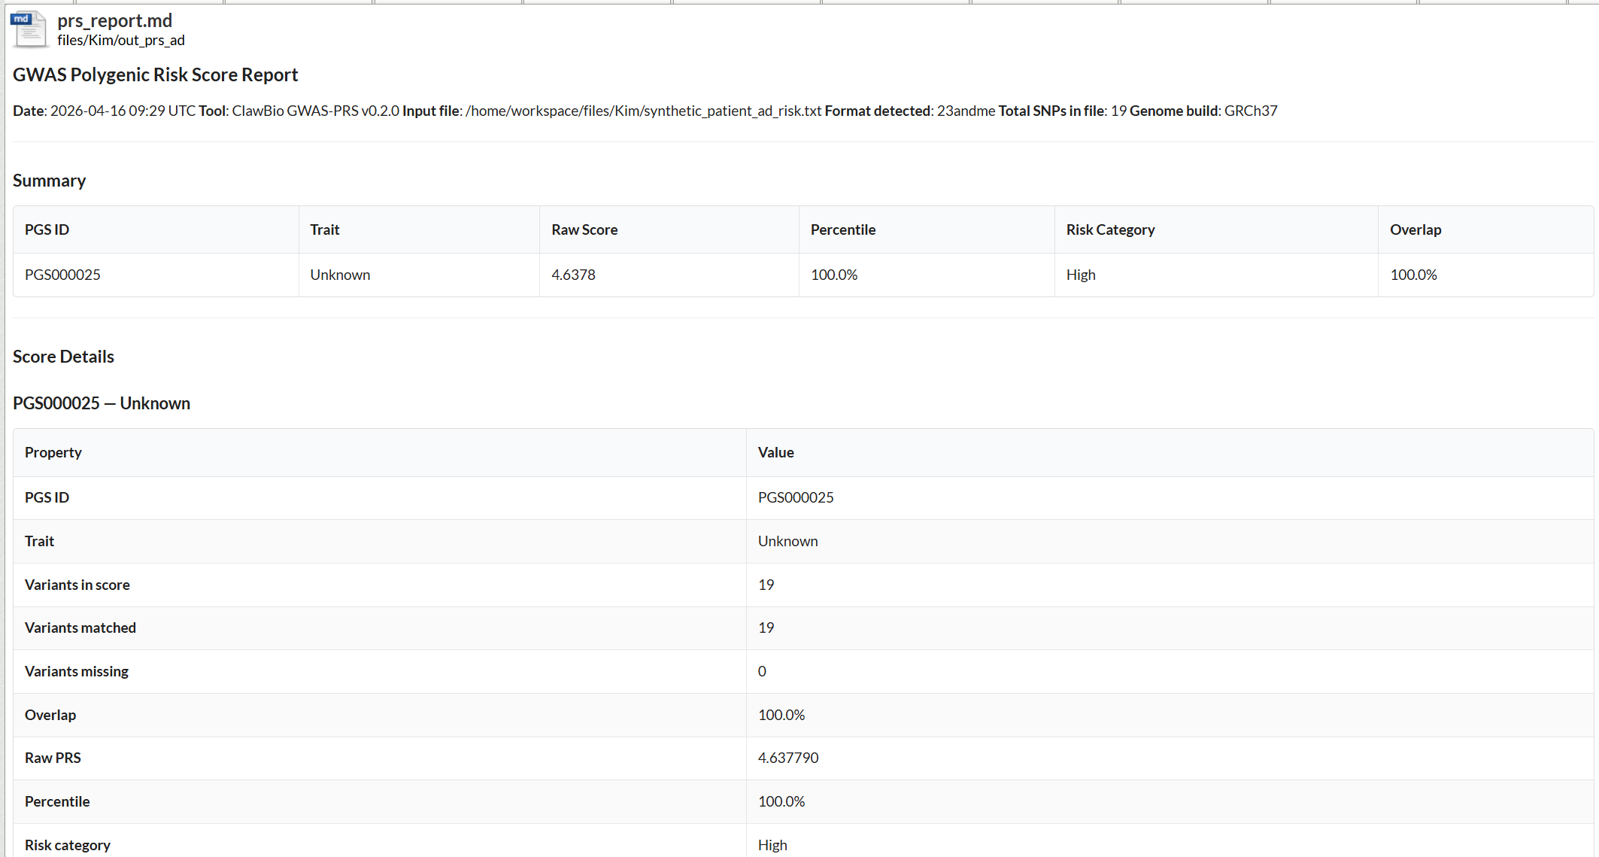Screen dimensions: 1599x857
Task: Click the PGS000025 — Unknown subheading
Action: 101,403
